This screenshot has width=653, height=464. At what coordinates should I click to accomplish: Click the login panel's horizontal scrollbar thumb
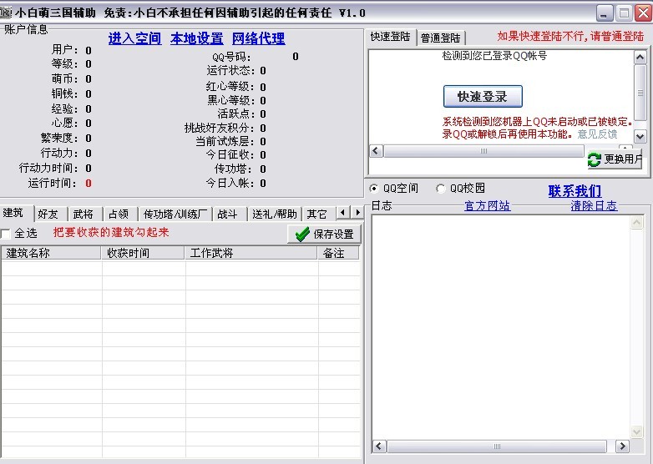483,151
